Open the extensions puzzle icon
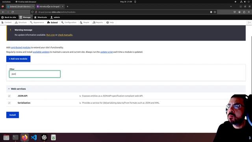252x142 pixels. coord(244,12)
